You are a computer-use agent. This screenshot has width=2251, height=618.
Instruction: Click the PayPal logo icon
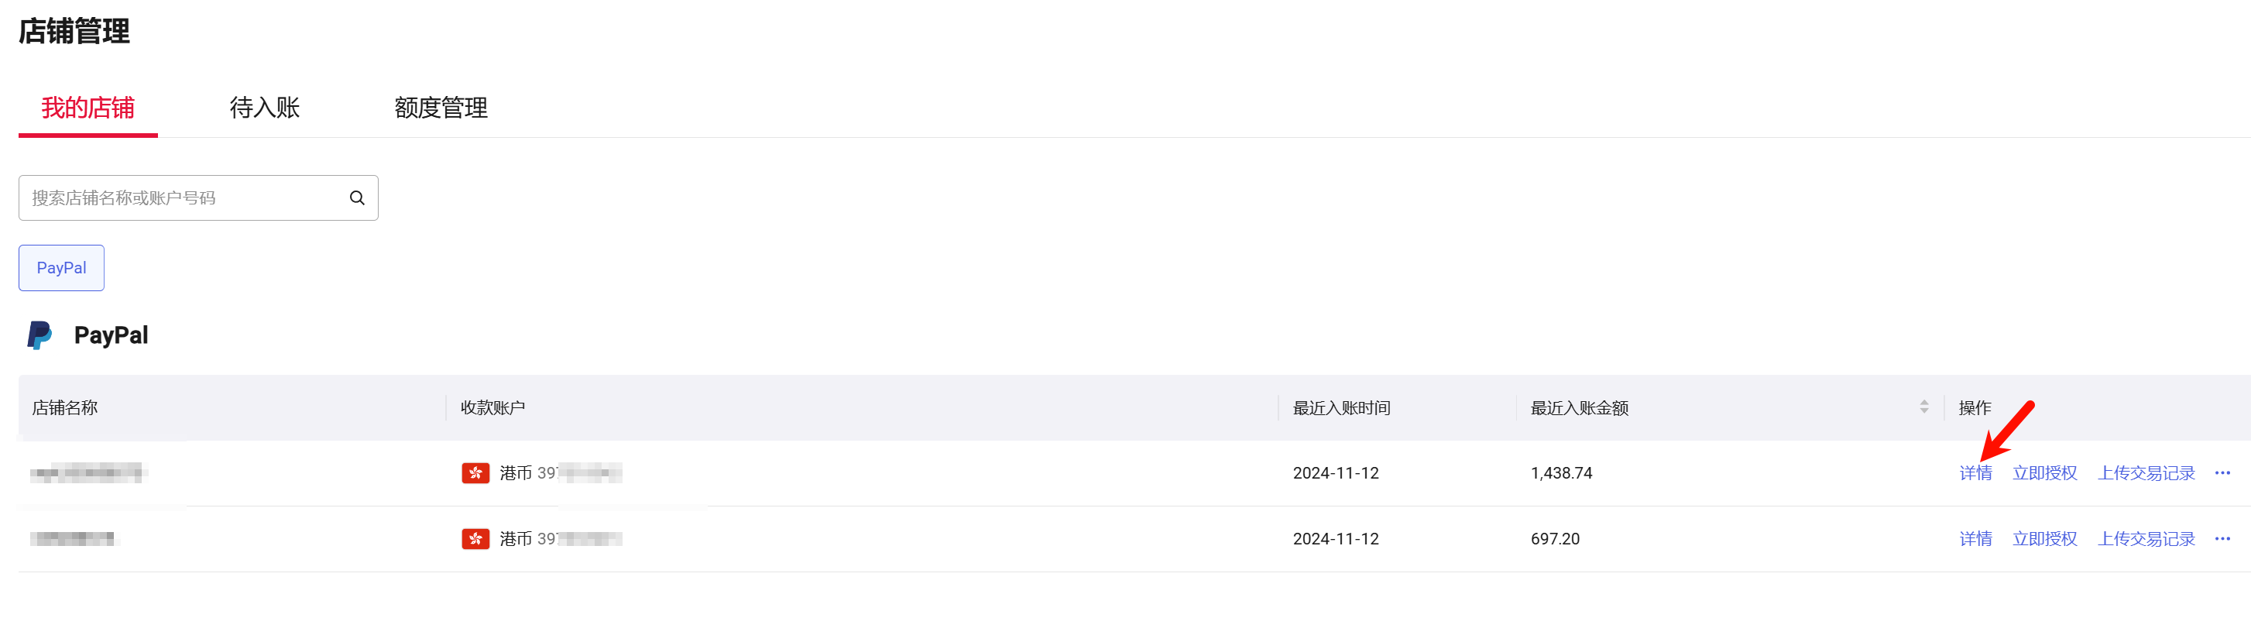point(39,335)
